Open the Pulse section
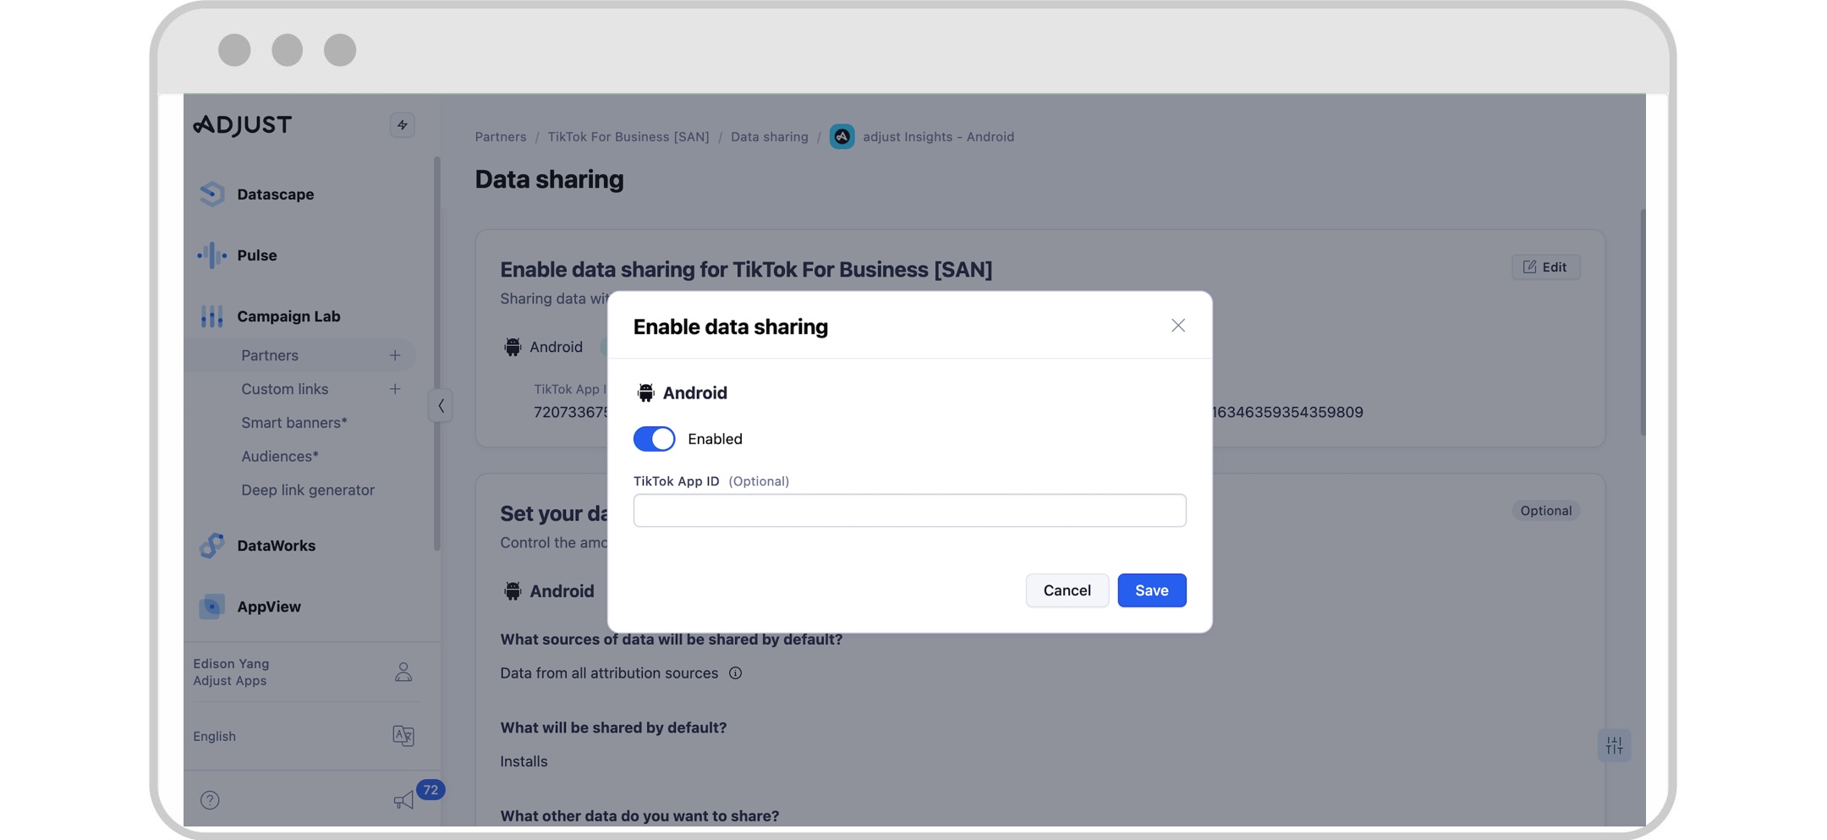Screen dimensions: 1827x840 tap(256, 255)
